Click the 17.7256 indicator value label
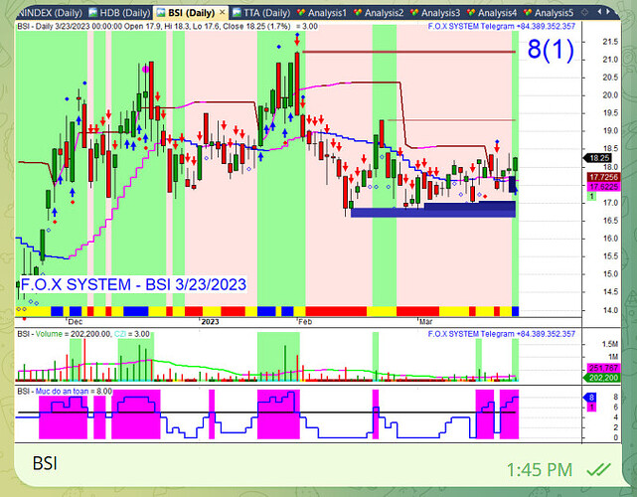Image resolution: width=637 pixels, height=497 pixels. click(x=603, y=177)
